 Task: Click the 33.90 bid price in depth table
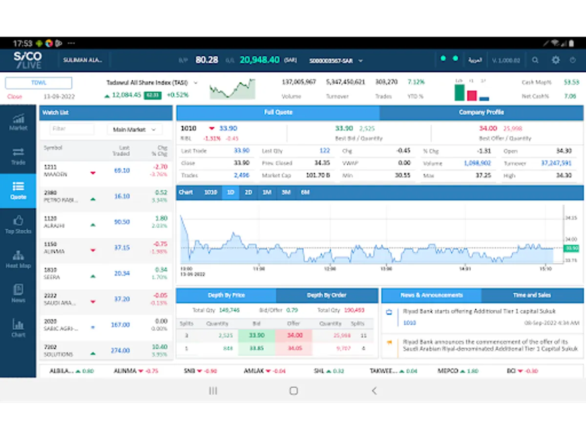[256, 336]
